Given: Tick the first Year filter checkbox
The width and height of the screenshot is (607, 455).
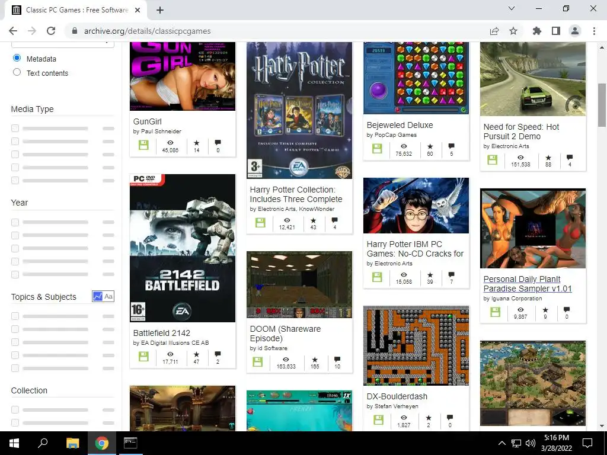Looking at the screenshot, I should [15, 223].
